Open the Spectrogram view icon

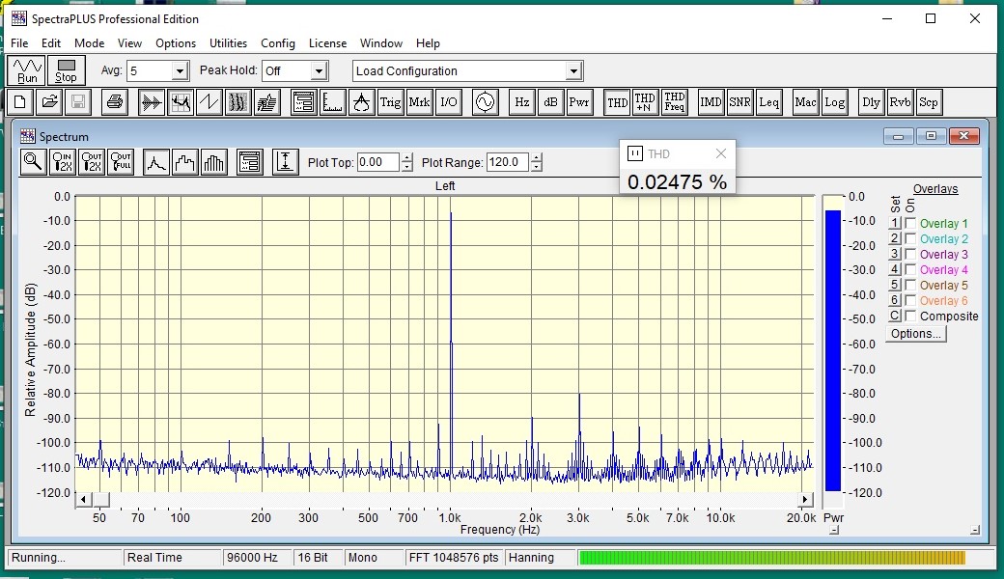click(x=238, y=102)
